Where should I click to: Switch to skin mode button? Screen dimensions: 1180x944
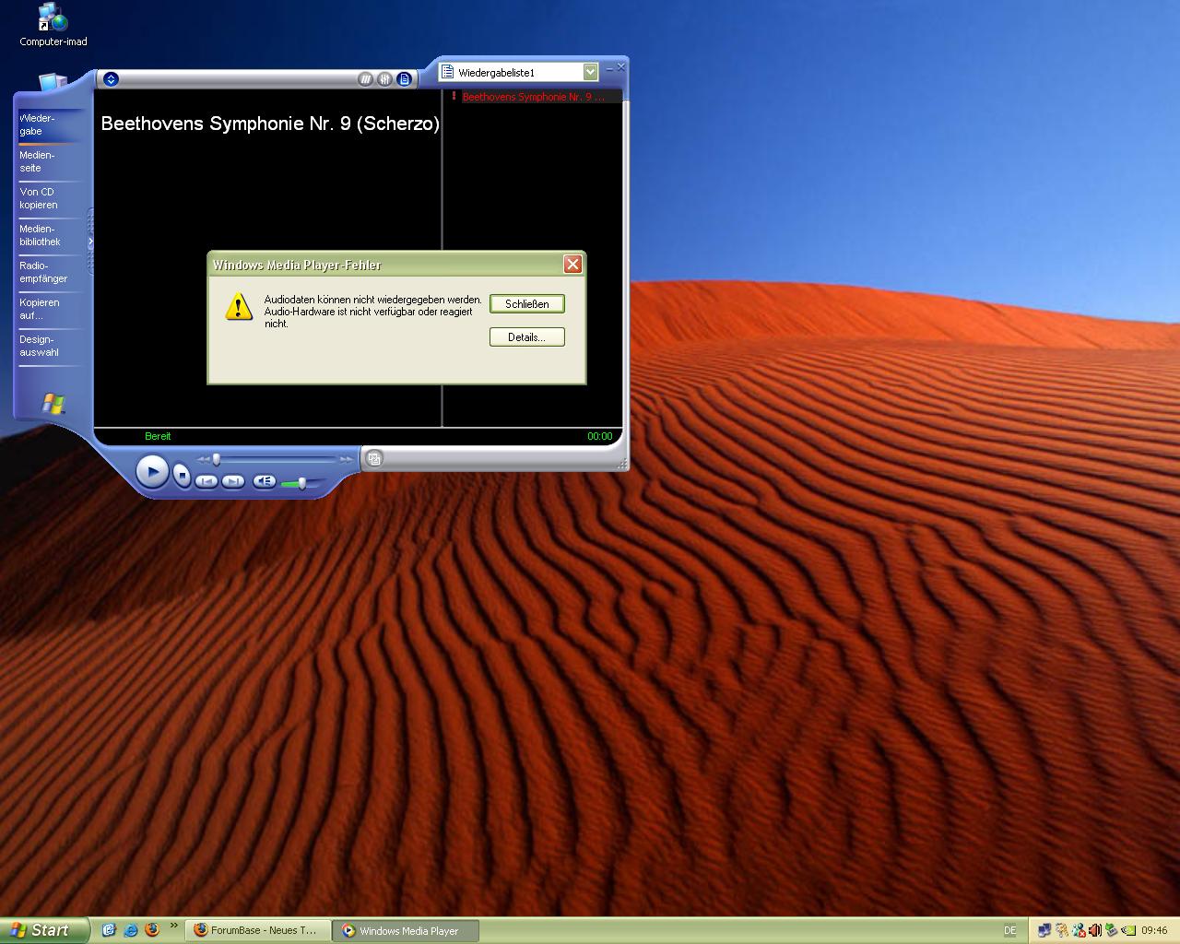(373, 458)
